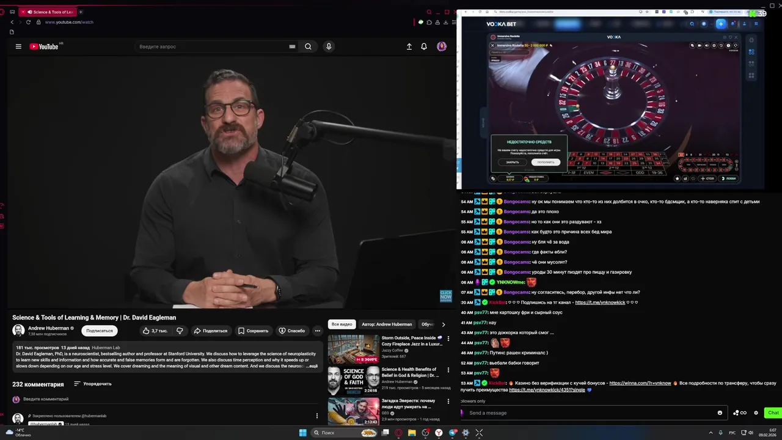Click ПОПОЛНИТЬ in insufficient funds dialog
The width and height of the screenshot is (782, 440).
pyautogui.click(x=546, y=162)
